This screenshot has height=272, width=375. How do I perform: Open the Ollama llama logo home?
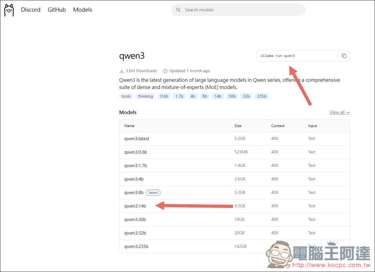tap(9, 10)
